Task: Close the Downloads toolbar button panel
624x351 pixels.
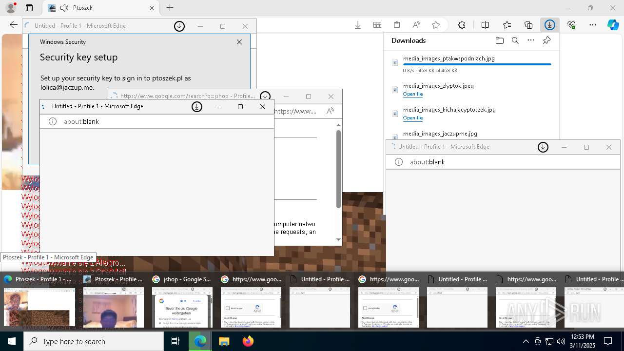Action: coord(550,25)
